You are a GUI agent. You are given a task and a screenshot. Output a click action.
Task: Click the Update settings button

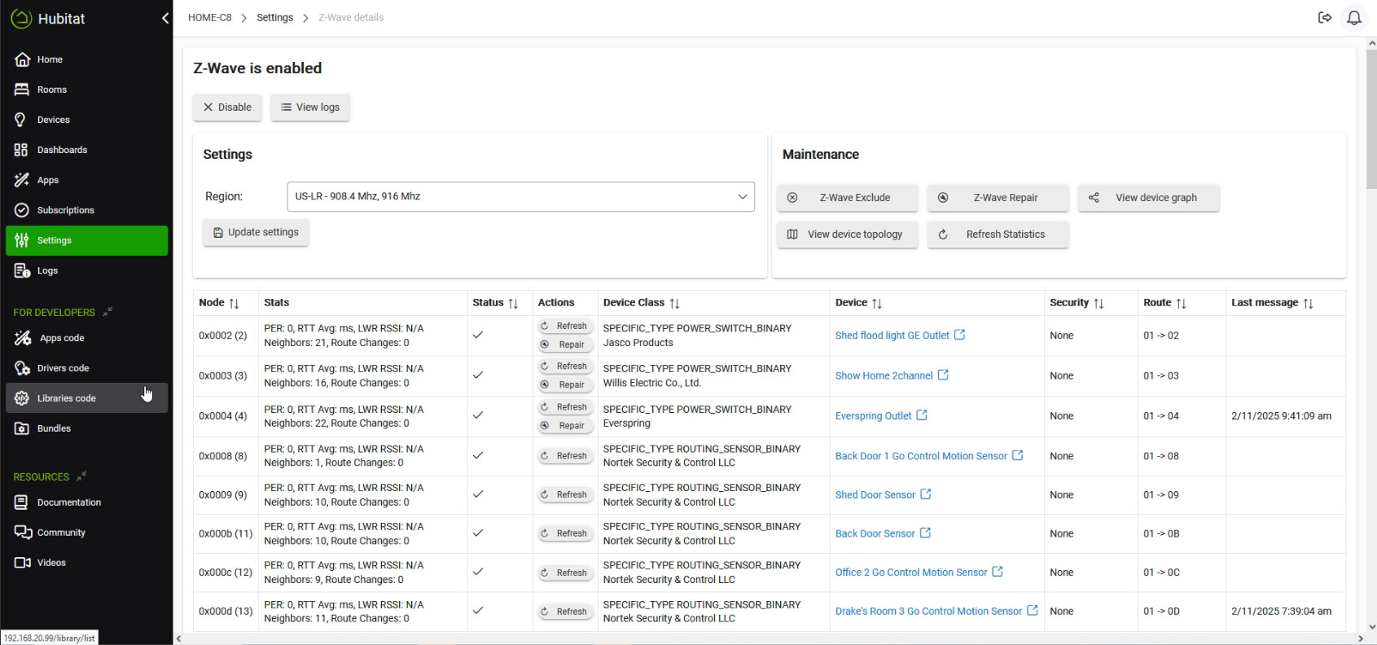256,233
